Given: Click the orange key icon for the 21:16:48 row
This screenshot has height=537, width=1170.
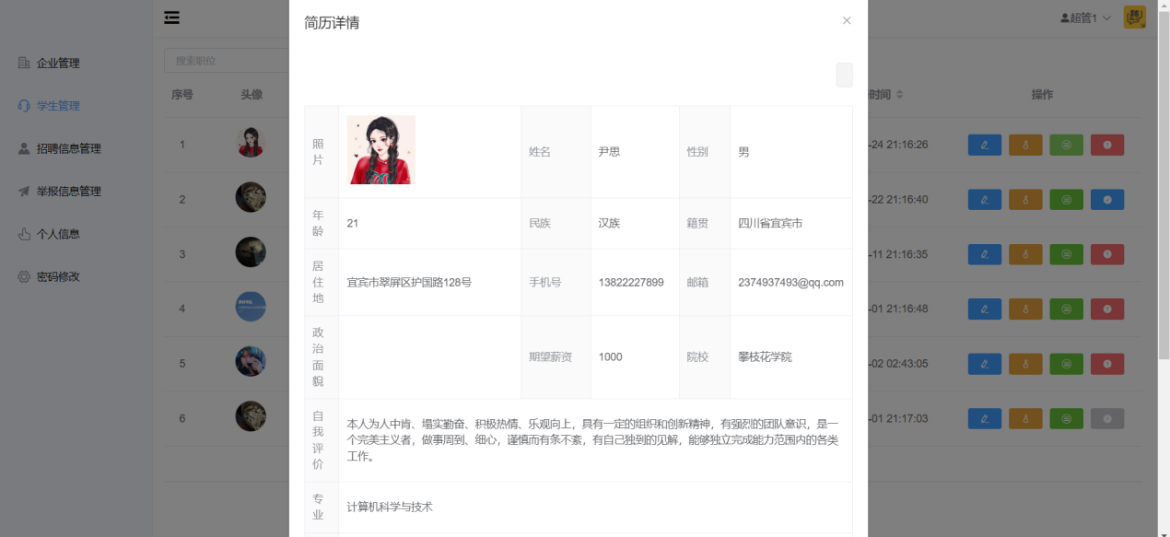Looking at the screenshot, I should click(x=1025, y=309).
